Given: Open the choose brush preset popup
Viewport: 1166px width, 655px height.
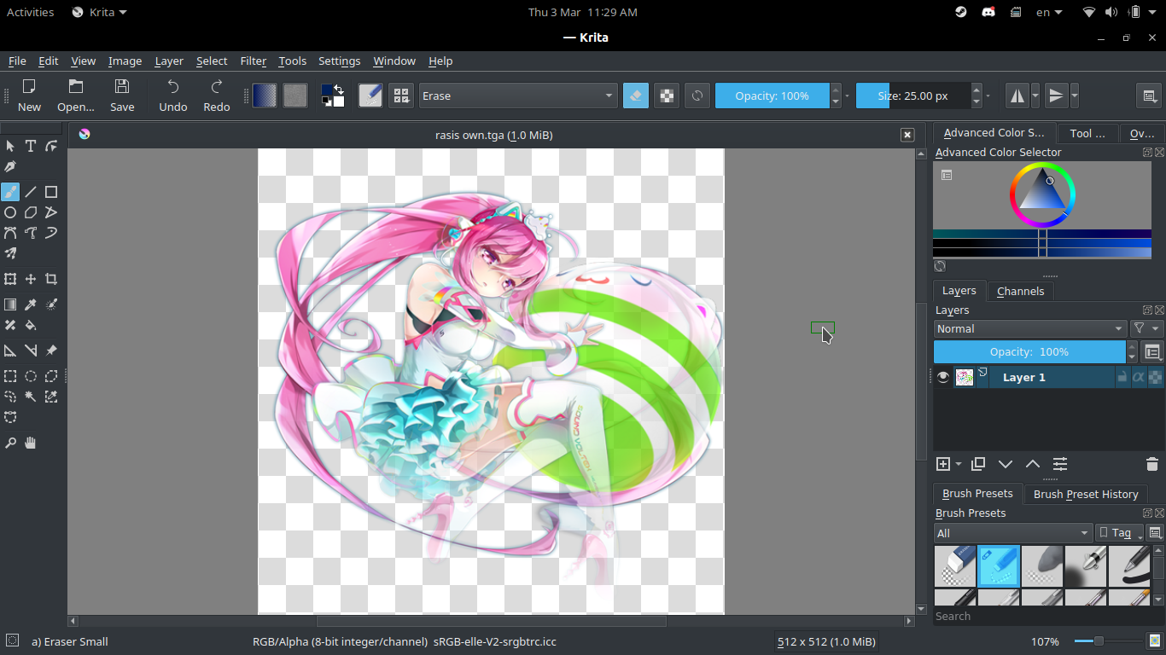Looking at the screenshot, I should tap(401, 96).
